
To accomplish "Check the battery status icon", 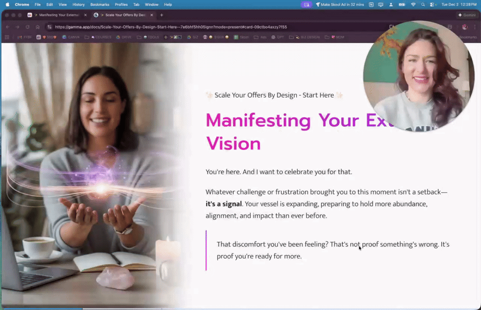I will click(402, 5).
